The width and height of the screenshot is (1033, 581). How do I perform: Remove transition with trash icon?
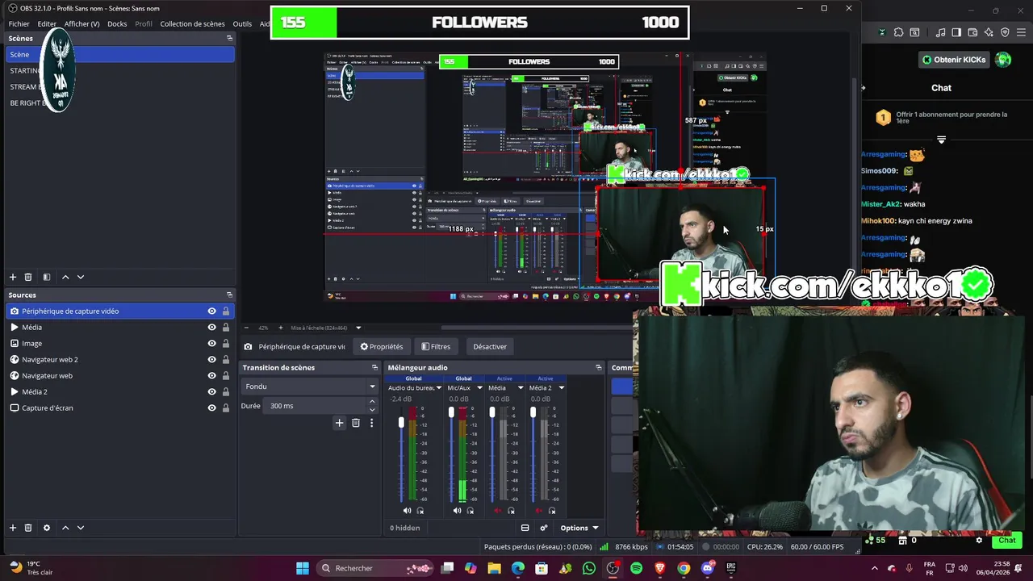356,423
